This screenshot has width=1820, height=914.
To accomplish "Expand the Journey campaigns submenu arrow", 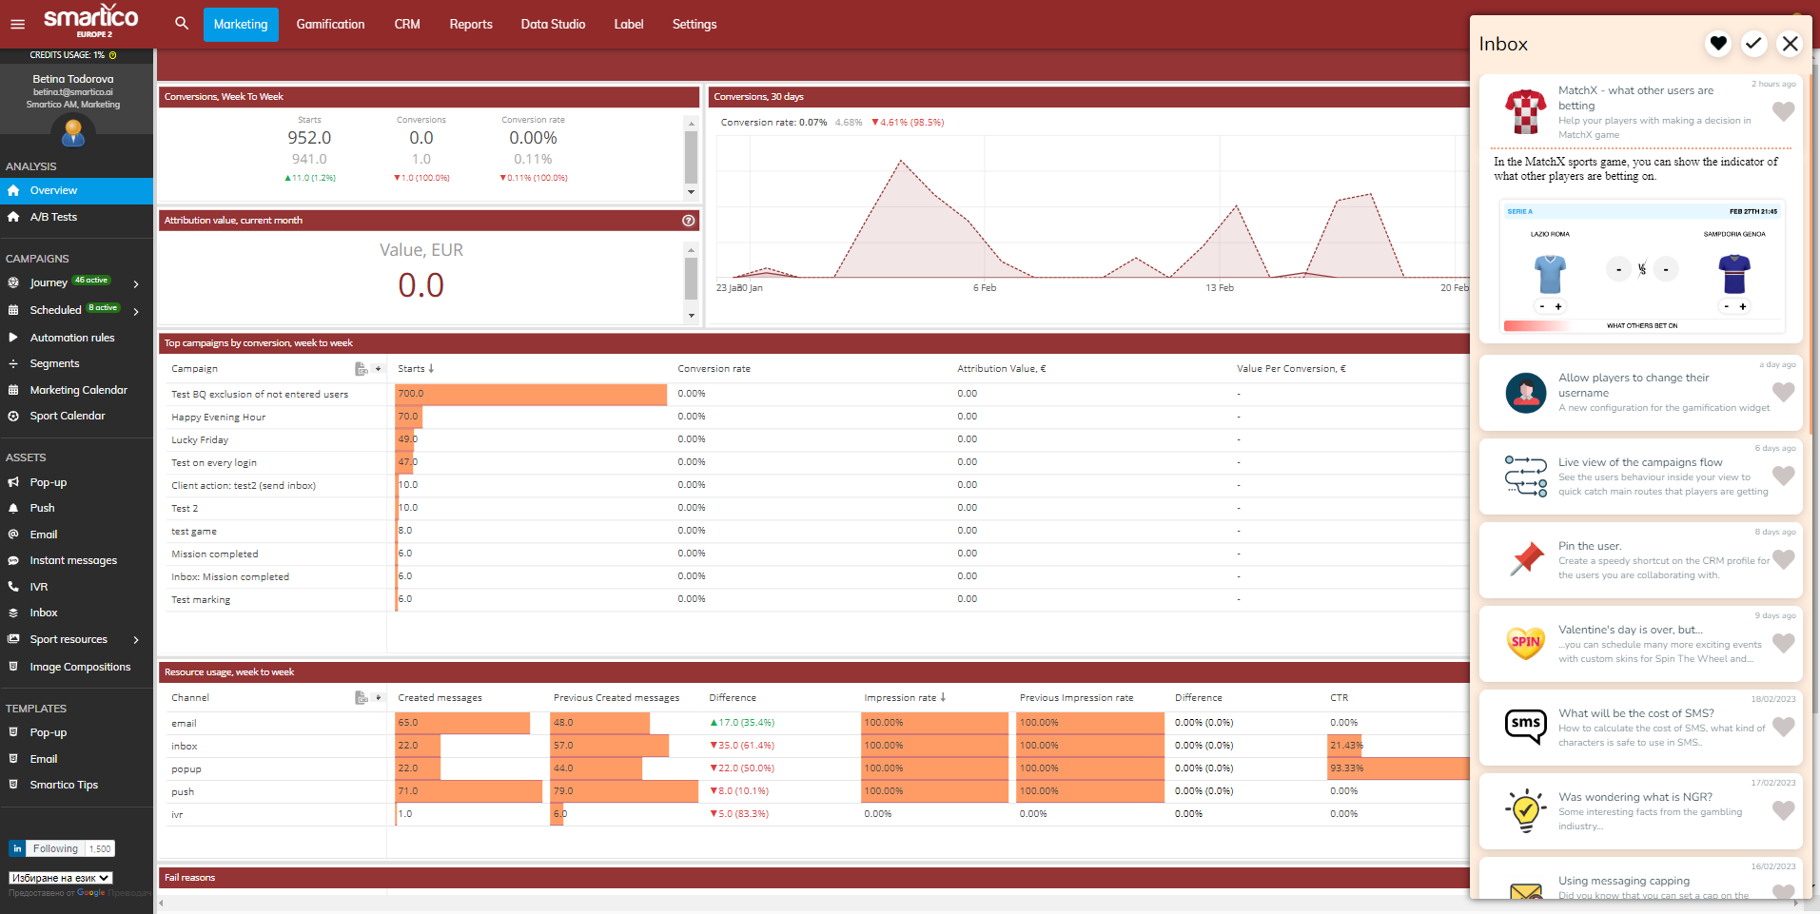I will coord(136,283).
